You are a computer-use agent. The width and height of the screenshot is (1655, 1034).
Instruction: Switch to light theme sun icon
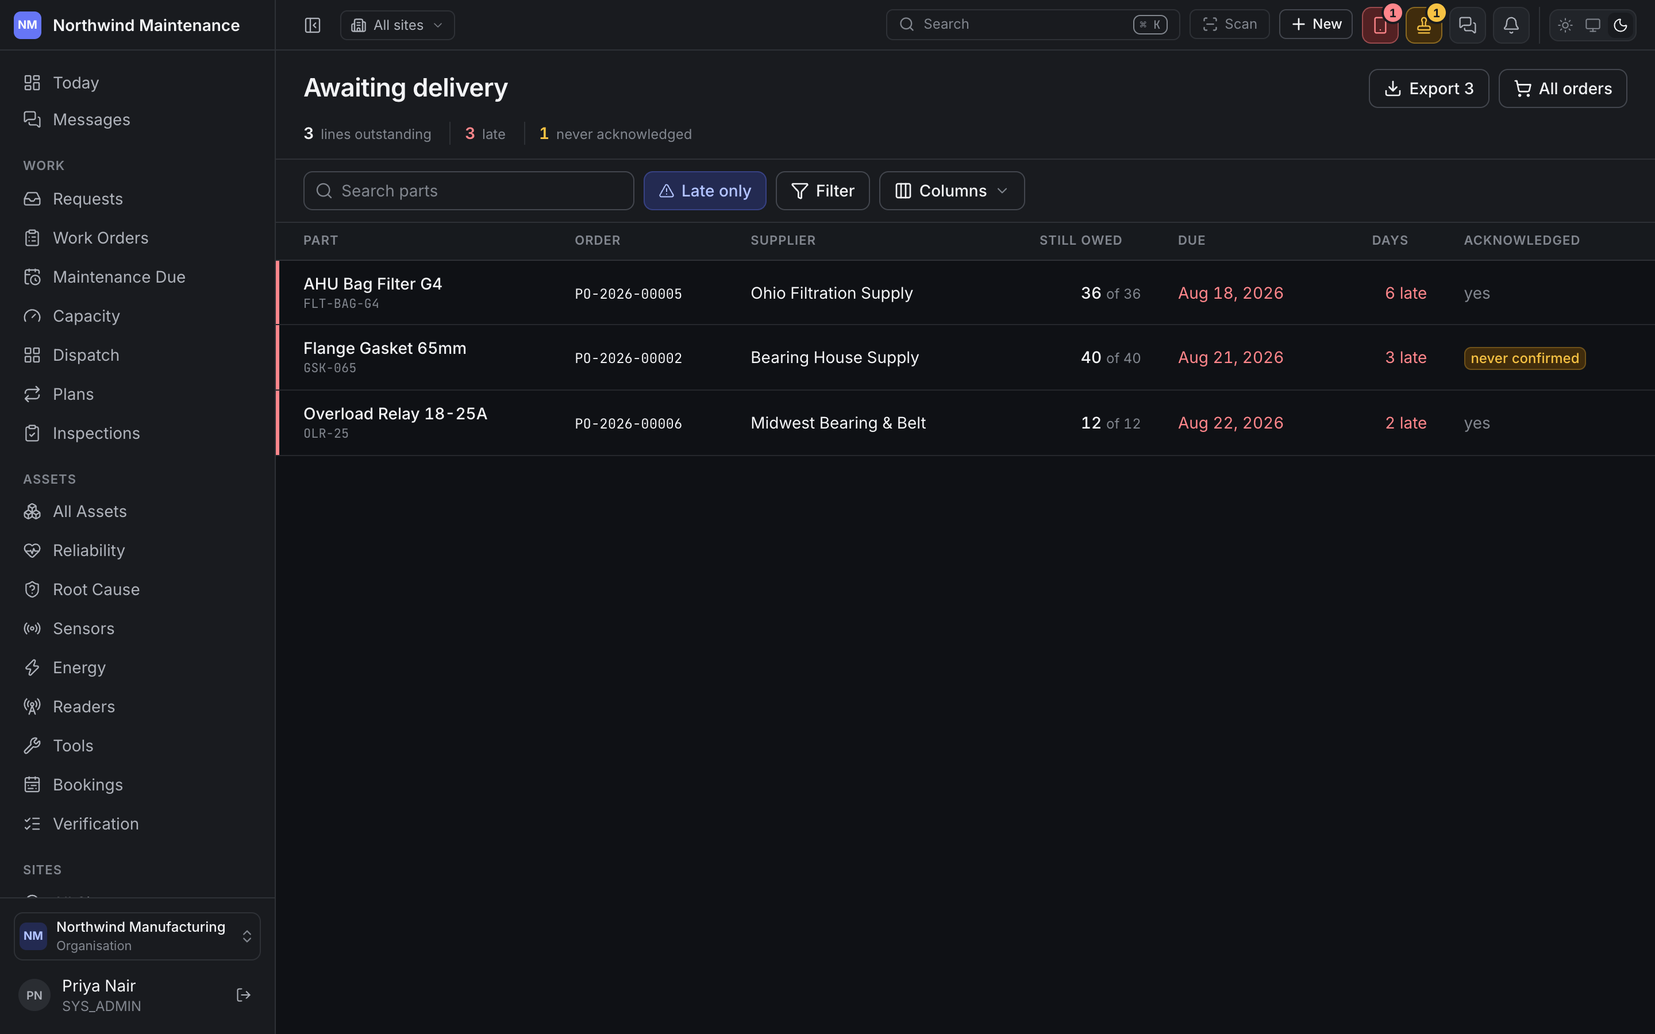pos(1565,25)
